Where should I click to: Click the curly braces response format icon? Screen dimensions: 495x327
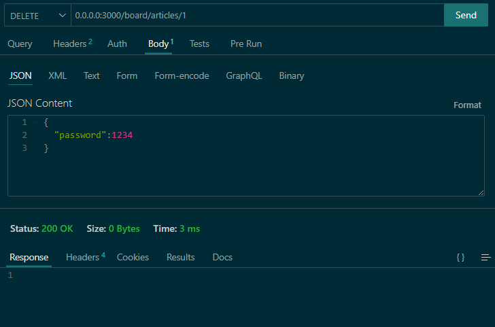click(x=460, y=258)
